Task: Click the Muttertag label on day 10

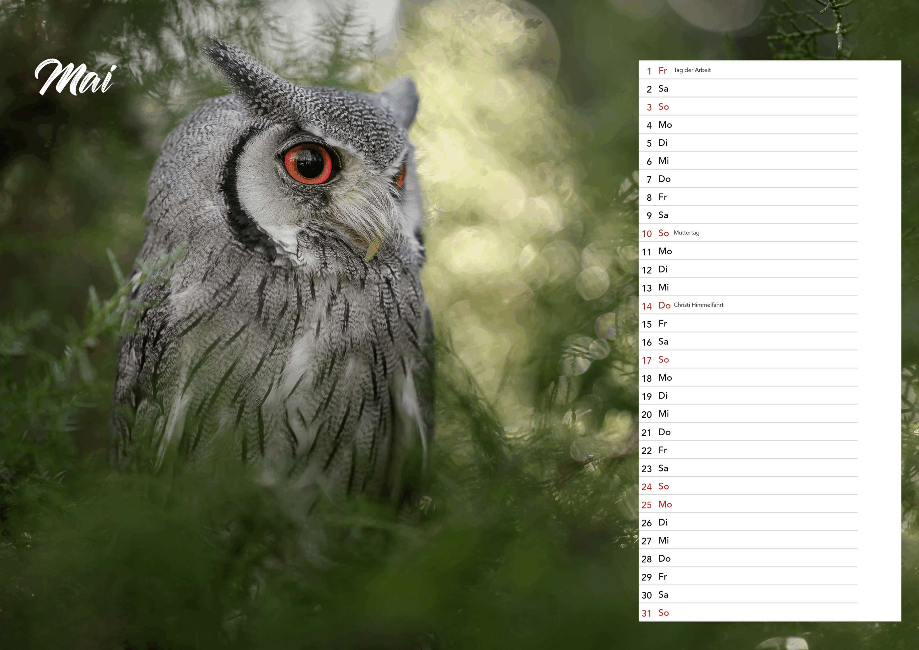Action: (x=686, y=233)
